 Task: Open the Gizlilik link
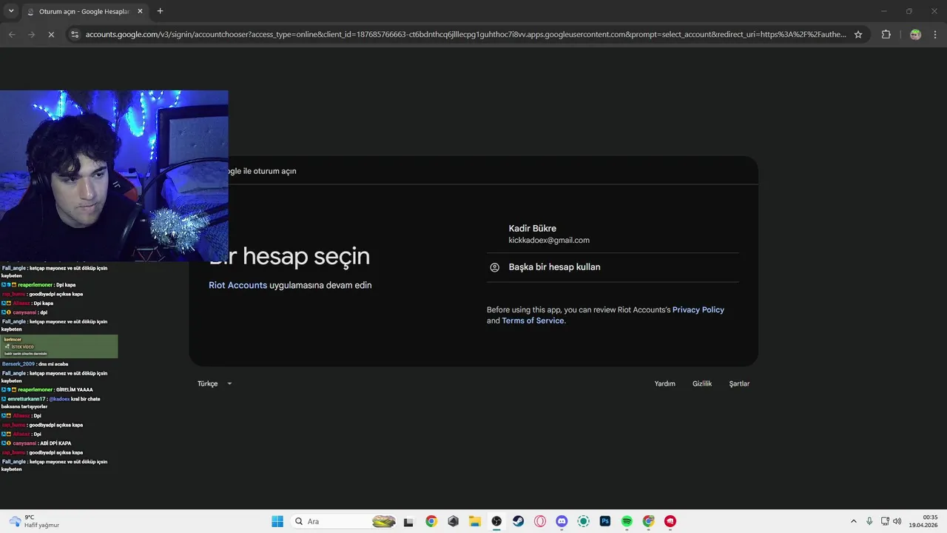click(702, 383)
